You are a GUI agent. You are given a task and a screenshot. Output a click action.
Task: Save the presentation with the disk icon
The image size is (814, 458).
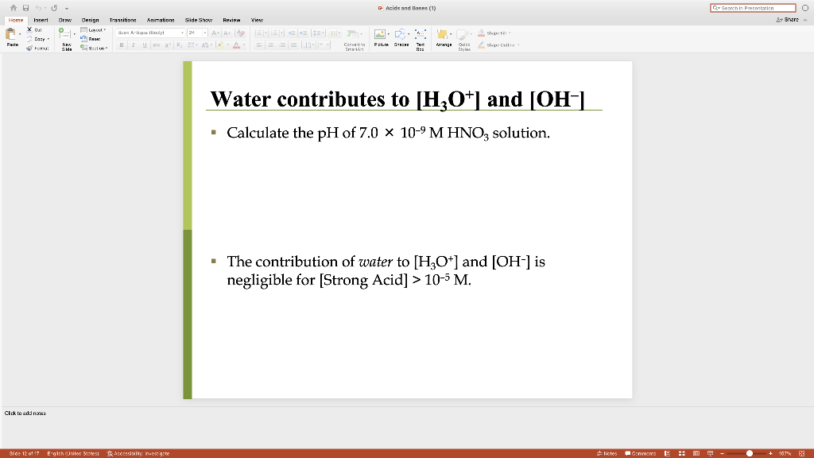[x=25, y=8]
